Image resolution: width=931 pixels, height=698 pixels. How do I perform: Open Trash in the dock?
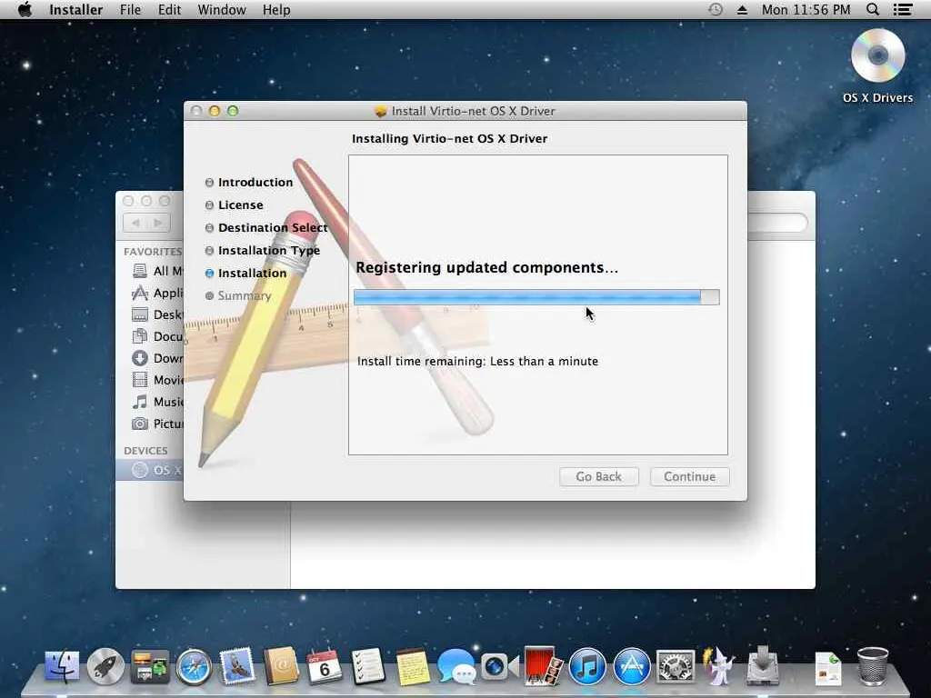(x=872, y=666)
